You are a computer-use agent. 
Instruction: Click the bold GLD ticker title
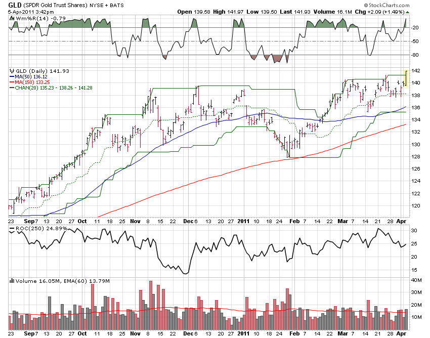[15, 5]
